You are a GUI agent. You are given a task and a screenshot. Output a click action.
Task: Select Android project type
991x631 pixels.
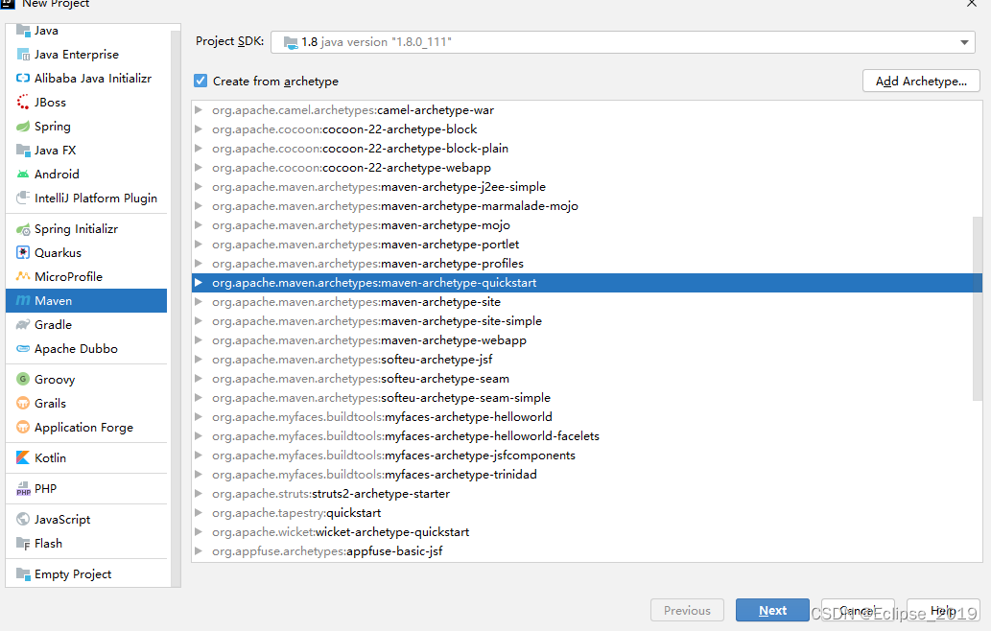(86, 175)
